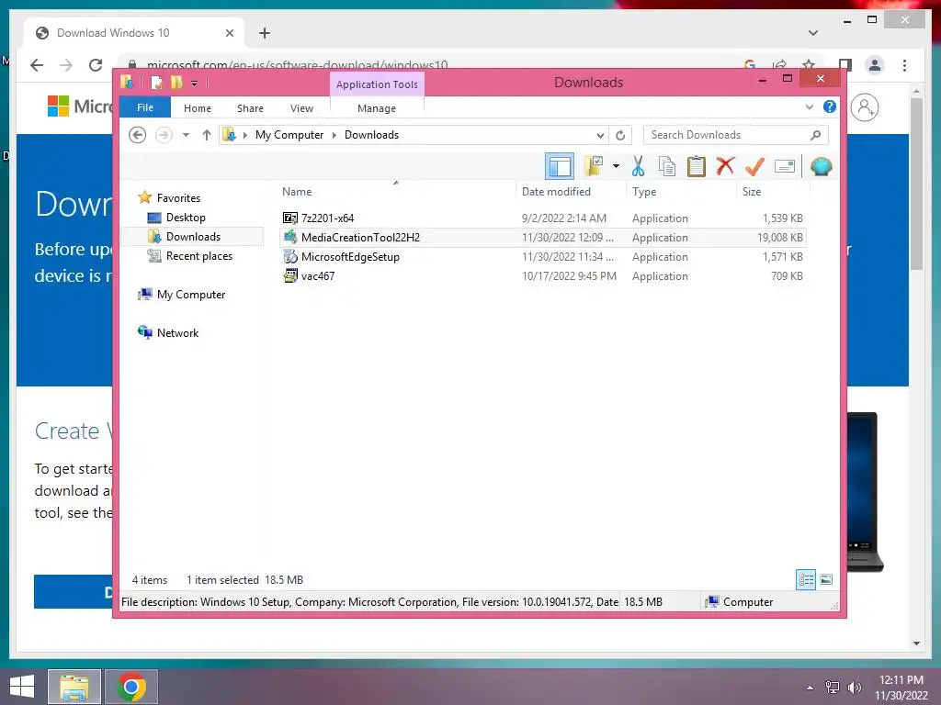Delete the file with the red X icon
The height and width of the screenshot is (705, 941).
[725, 166]
